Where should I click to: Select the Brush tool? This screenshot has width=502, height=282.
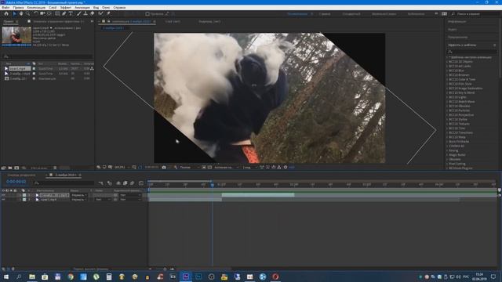[78, 14]
